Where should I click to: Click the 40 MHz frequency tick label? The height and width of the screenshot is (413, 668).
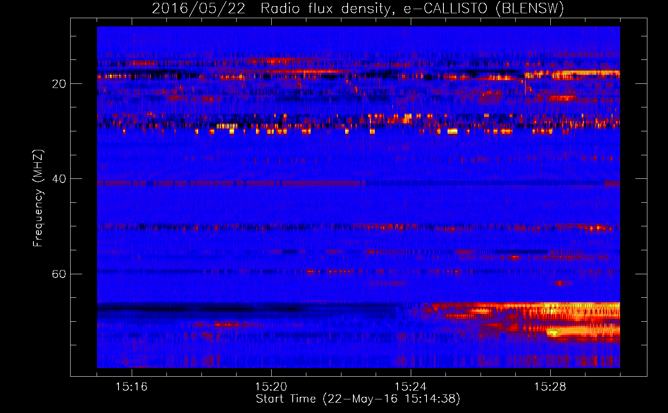tap(59, 179)
